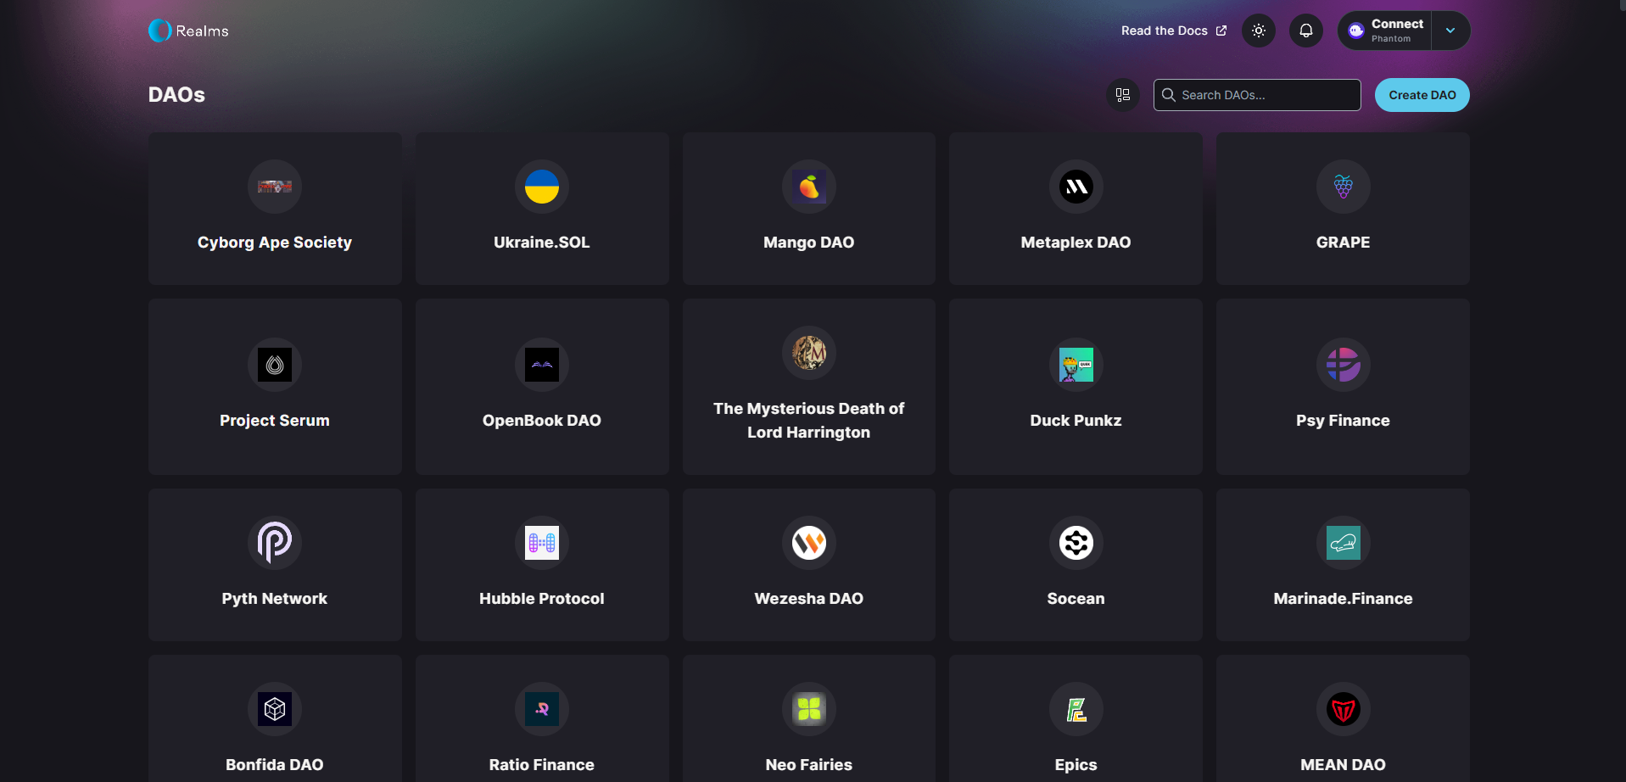Click the OpenBook DAO title

click(542, 421)
